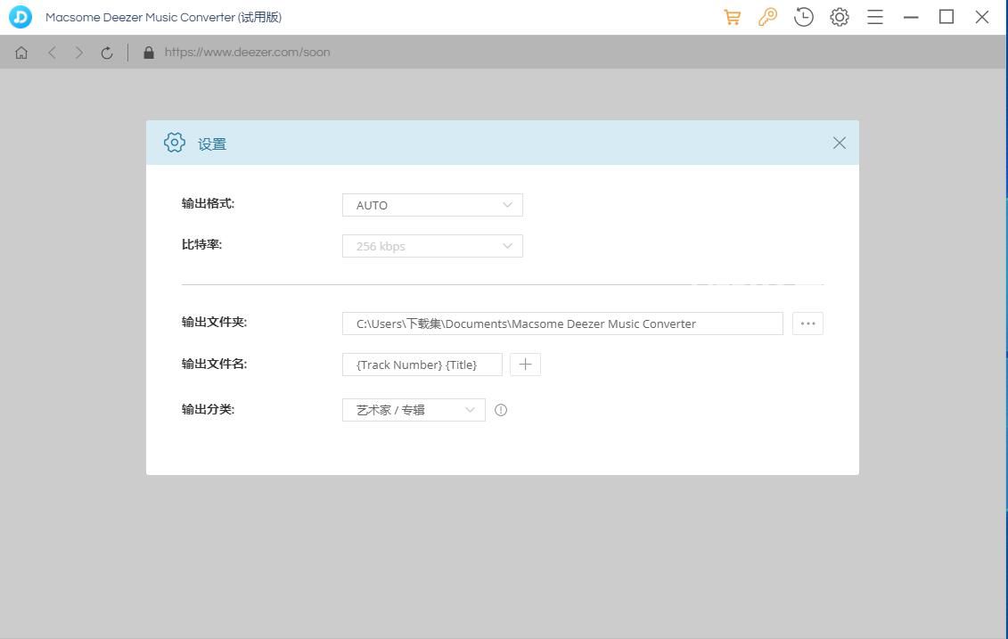Screen dimensions: 1008x639
Task: Add a filename tag with plus button
Action: coord(525,365)
